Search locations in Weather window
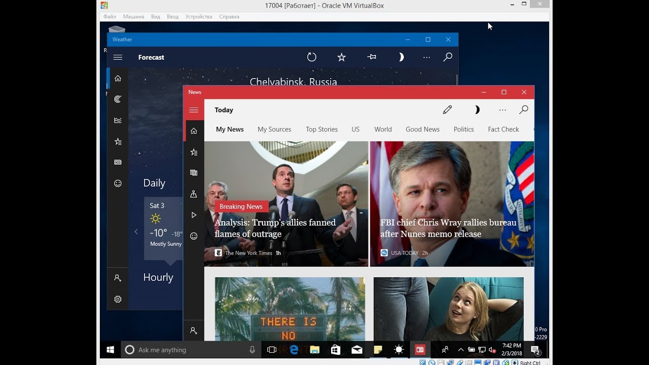 [x=448, y=57]
